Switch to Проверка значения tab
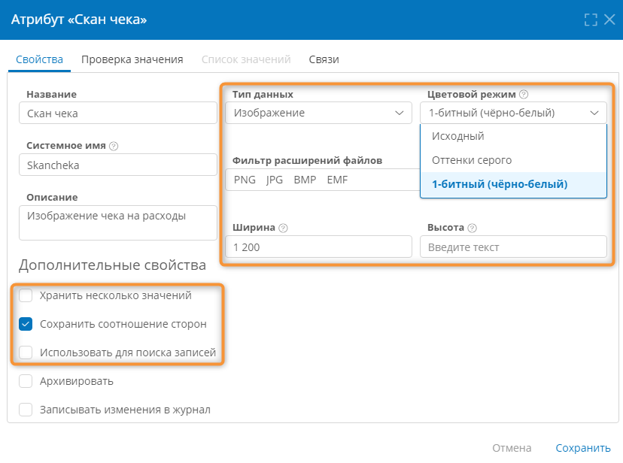This screenshot has height=463, width=623. (x=132, y=59)
